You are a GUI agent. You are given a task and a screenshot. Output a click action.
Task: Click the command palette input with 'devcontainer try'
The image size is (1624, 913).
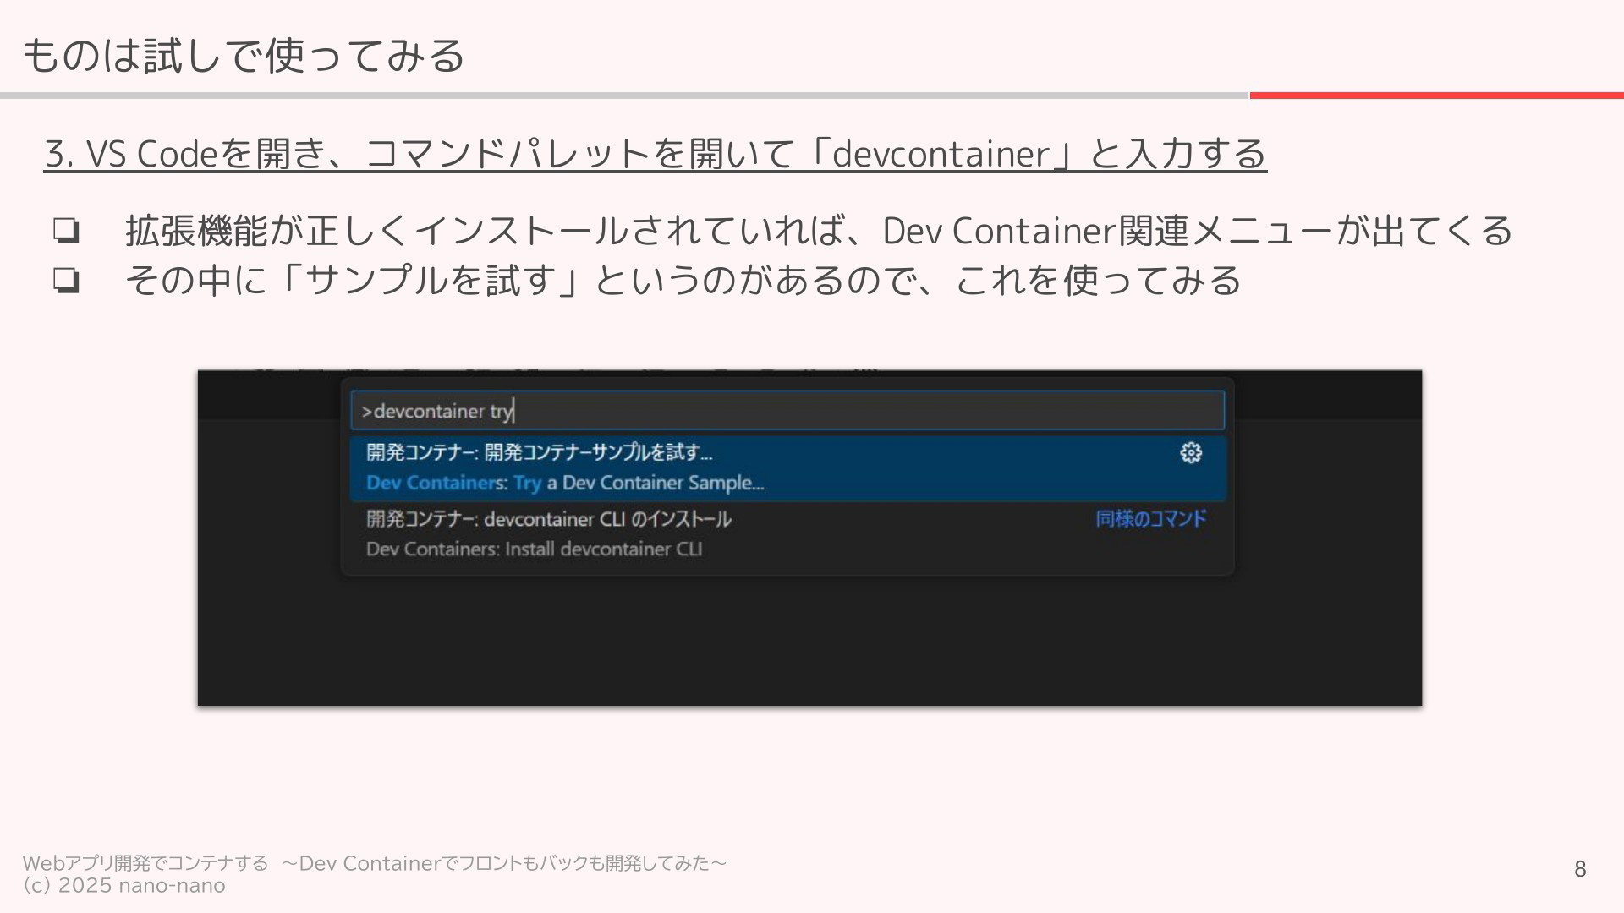(x=787, y=411)
